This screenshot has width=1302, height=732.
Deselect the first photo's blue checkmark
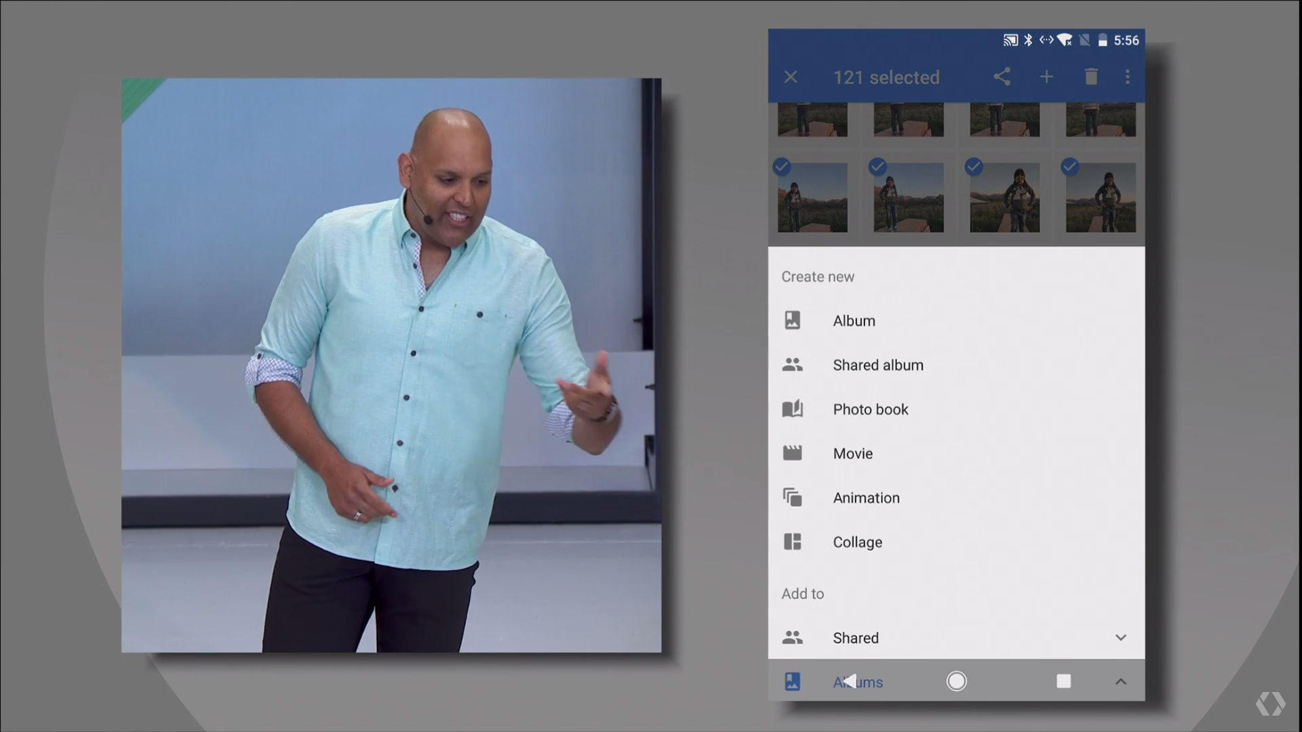782,166
